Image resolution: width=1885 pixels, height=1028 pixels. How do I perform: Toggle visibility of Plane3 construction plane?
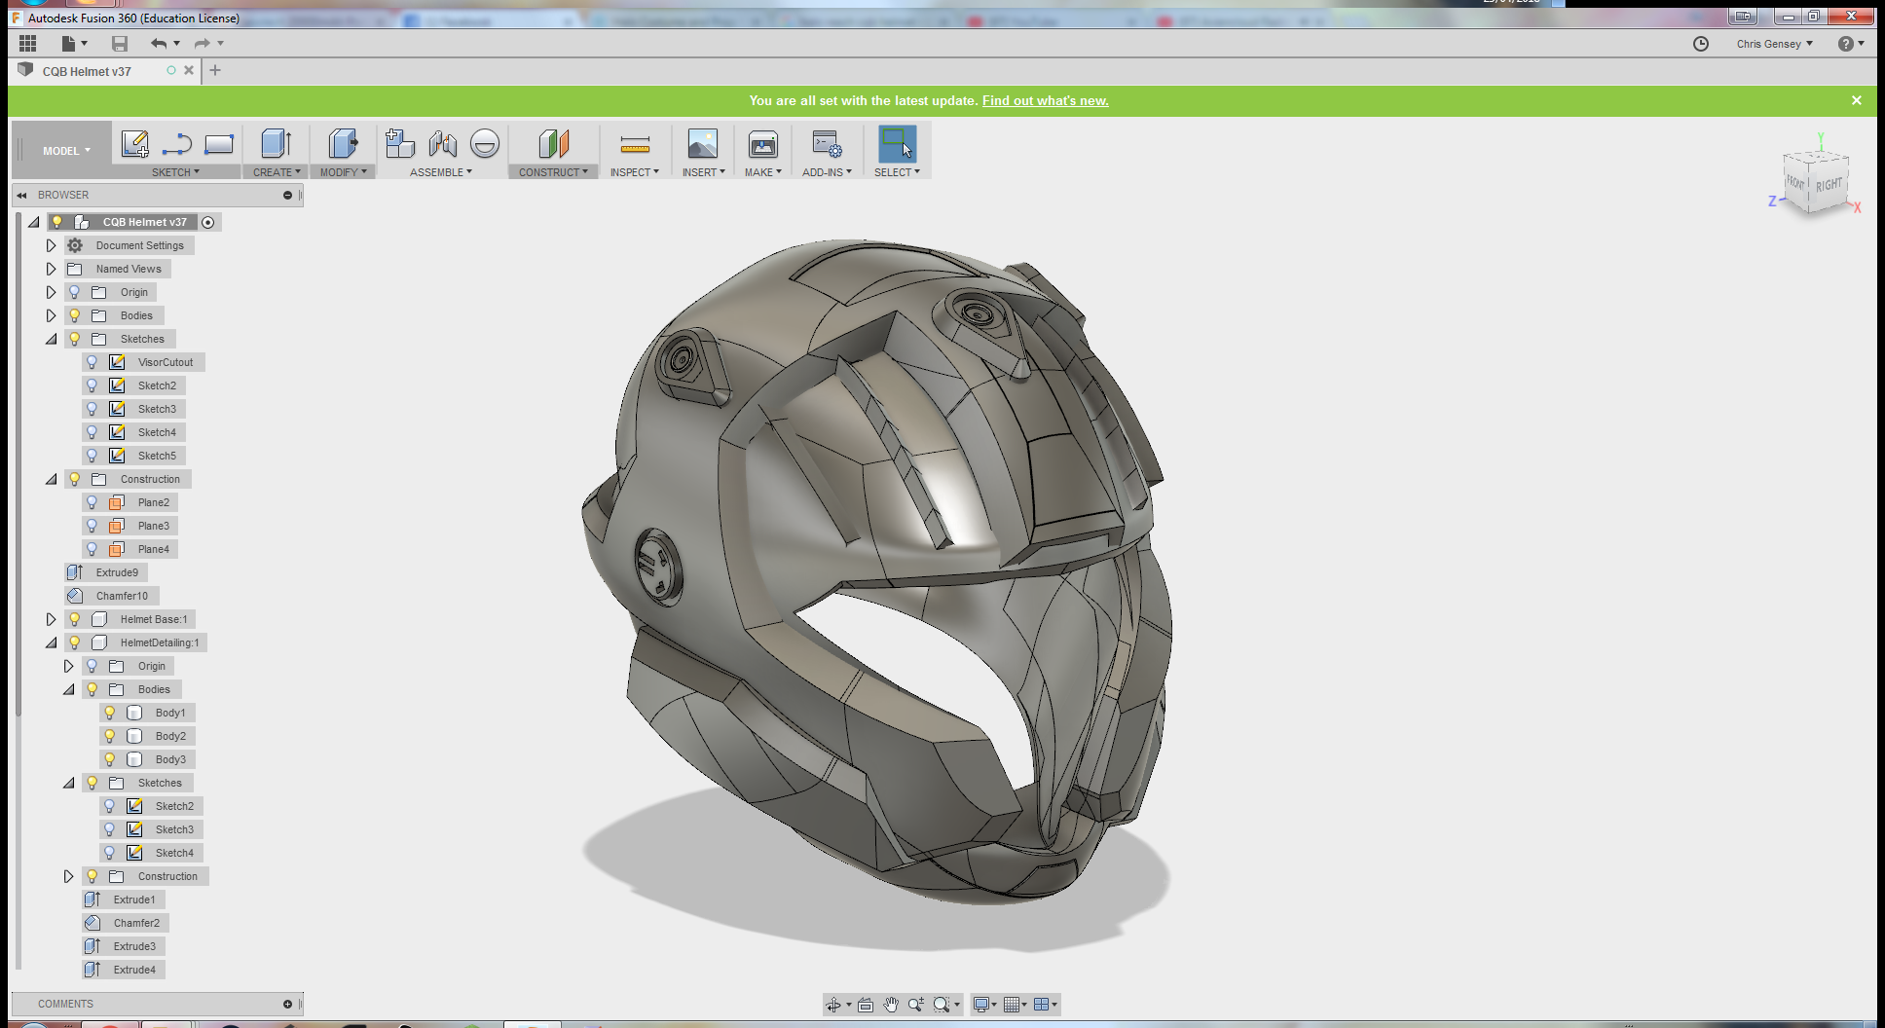[92, 526]
